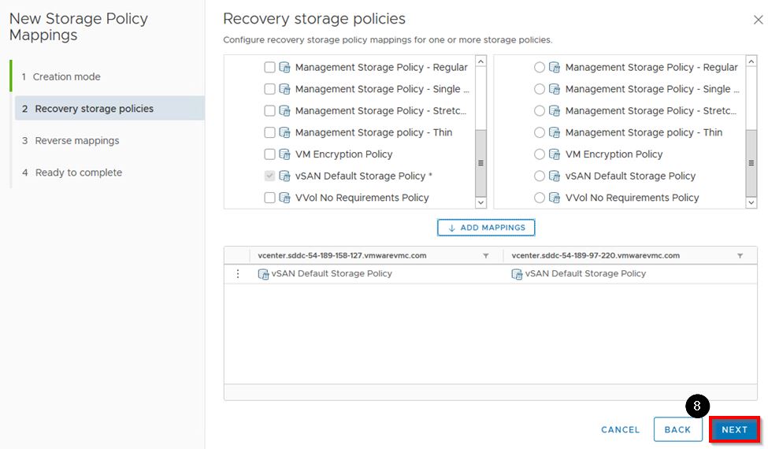Screen dimensions: 768x449
Task: Click the filter icon in the vcenter 97-220 column
Action: pos(740,256)
